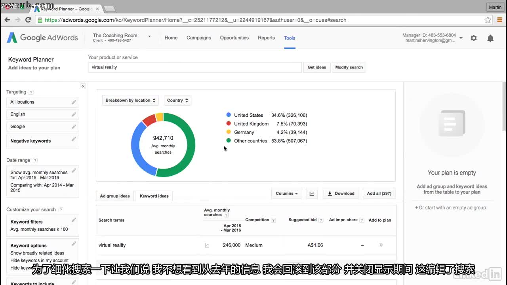This screenshot has height=285, width=507.
Task: Click the Modify search button
Action: coord(349,67)
